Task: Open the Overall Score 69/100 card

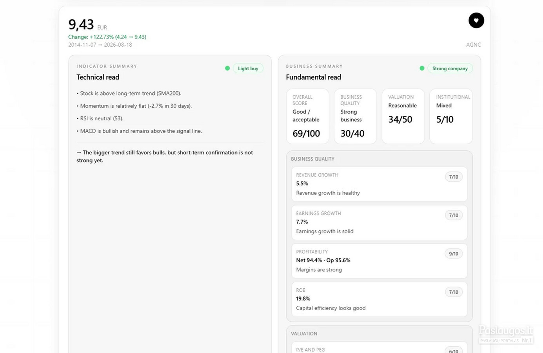Action: (308, 116)
